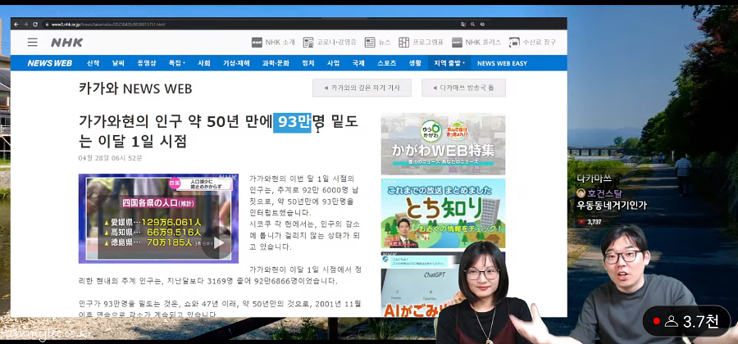The image size is (738, 344).
Task: Click the NHK logo
Action: (67, 43)
